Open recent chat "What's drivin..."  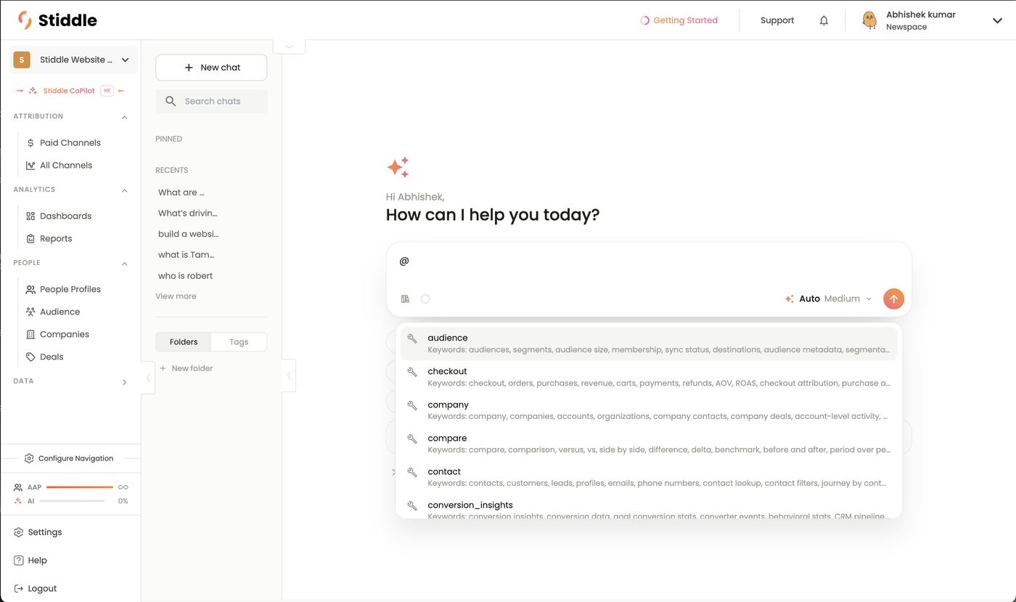tap(188, 213)
